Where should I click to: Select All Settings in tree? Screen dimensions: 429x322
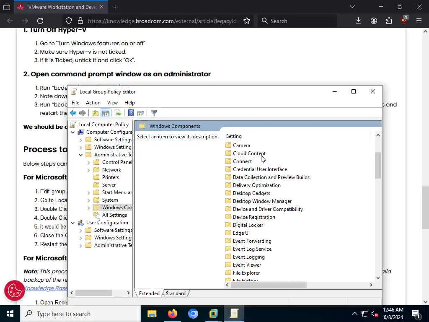(x=114, y=215)
